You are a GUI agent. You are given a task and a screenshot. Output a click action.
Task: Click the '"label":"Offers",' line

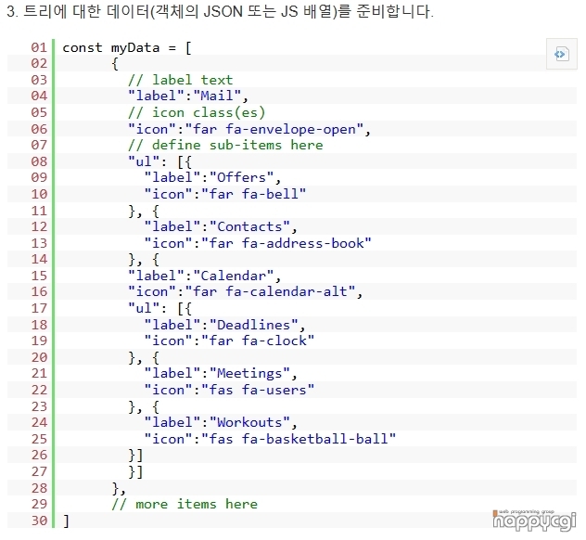212,177
